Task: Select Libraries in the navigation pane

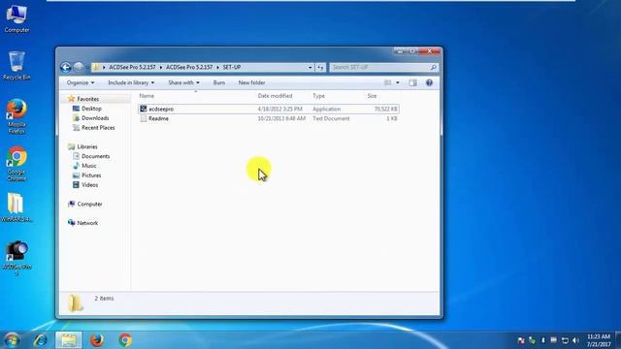Action: (x=87, y=146)
